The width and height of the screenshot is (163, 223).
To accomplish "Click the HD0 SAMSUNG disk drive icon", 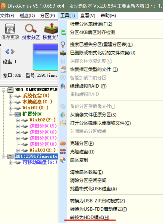I will point(10,90).
